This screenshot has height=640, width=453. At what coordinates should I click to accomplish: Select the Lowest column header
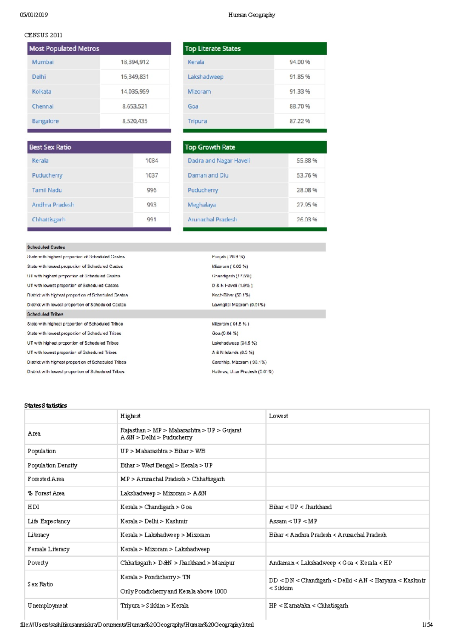pos(278,416)
